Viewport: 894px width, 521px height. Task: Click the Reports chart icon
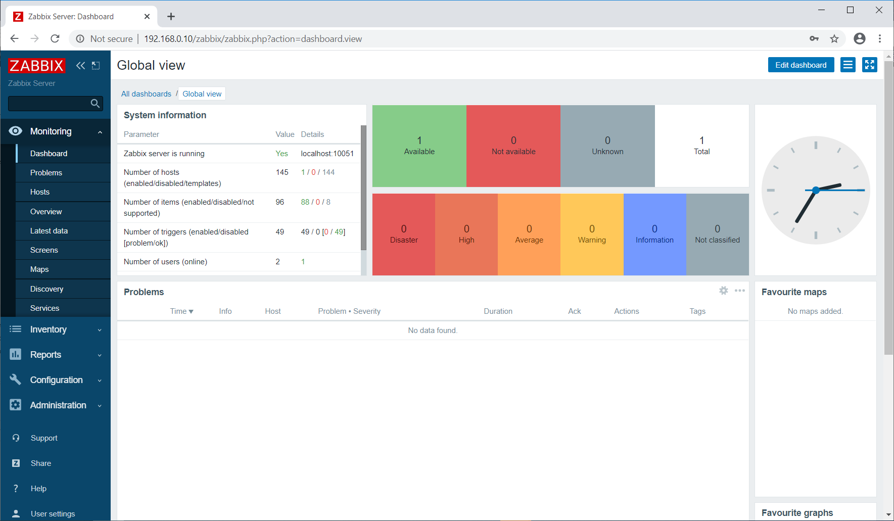pos(16,355)
